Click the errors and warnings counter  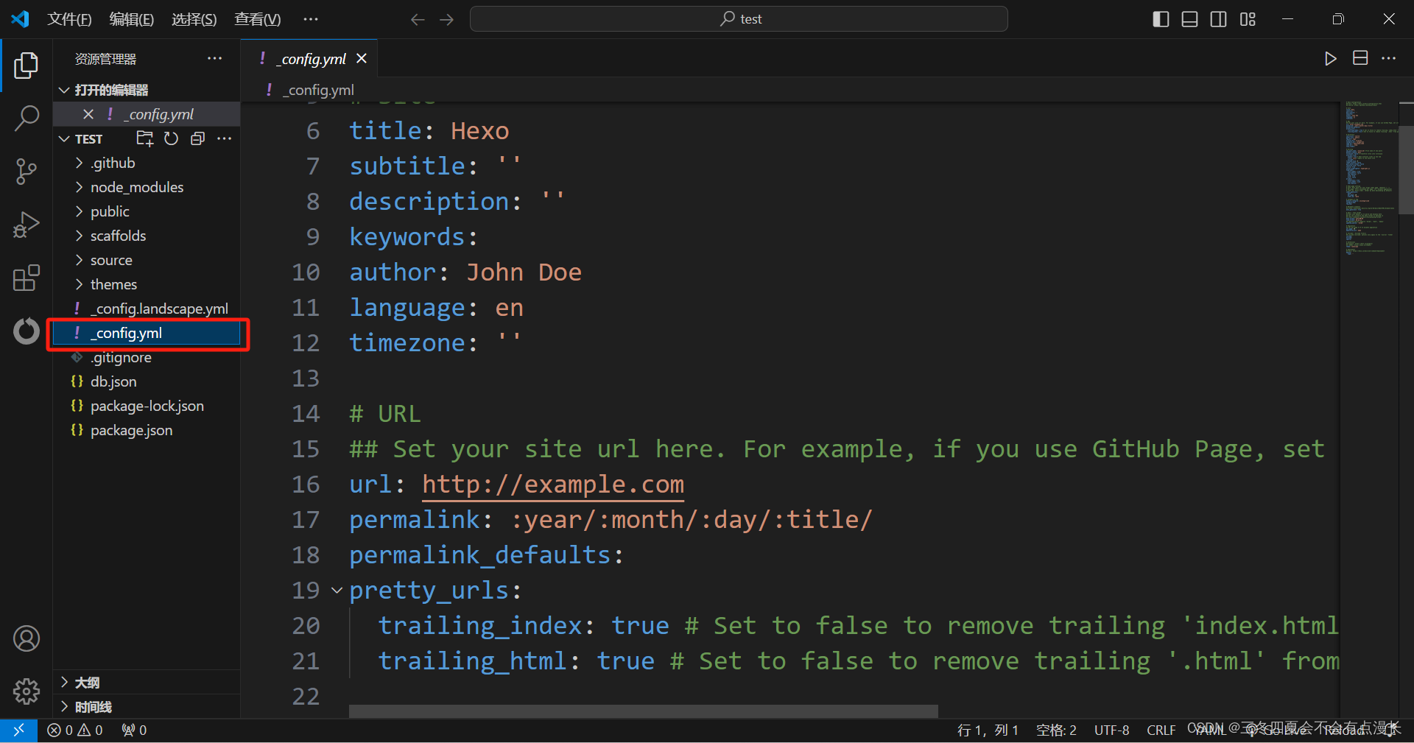pyautogui.click(x=75, y=730)
